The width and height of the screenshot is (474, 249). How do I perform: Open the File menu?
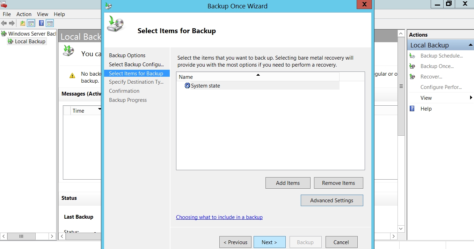[x=7, y=14]
